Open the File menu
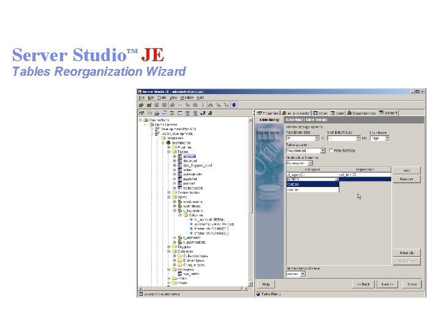This screenshot has height=330, width=441. tap(141, 98)
